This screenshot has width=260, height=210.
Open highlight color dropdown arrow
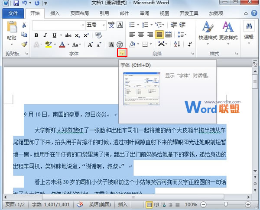pyautogui.click(x=55, y=45)
